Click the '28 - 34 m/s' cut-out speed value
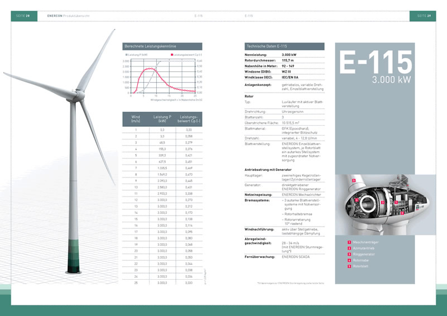447x316 pixels. (291, 243)
